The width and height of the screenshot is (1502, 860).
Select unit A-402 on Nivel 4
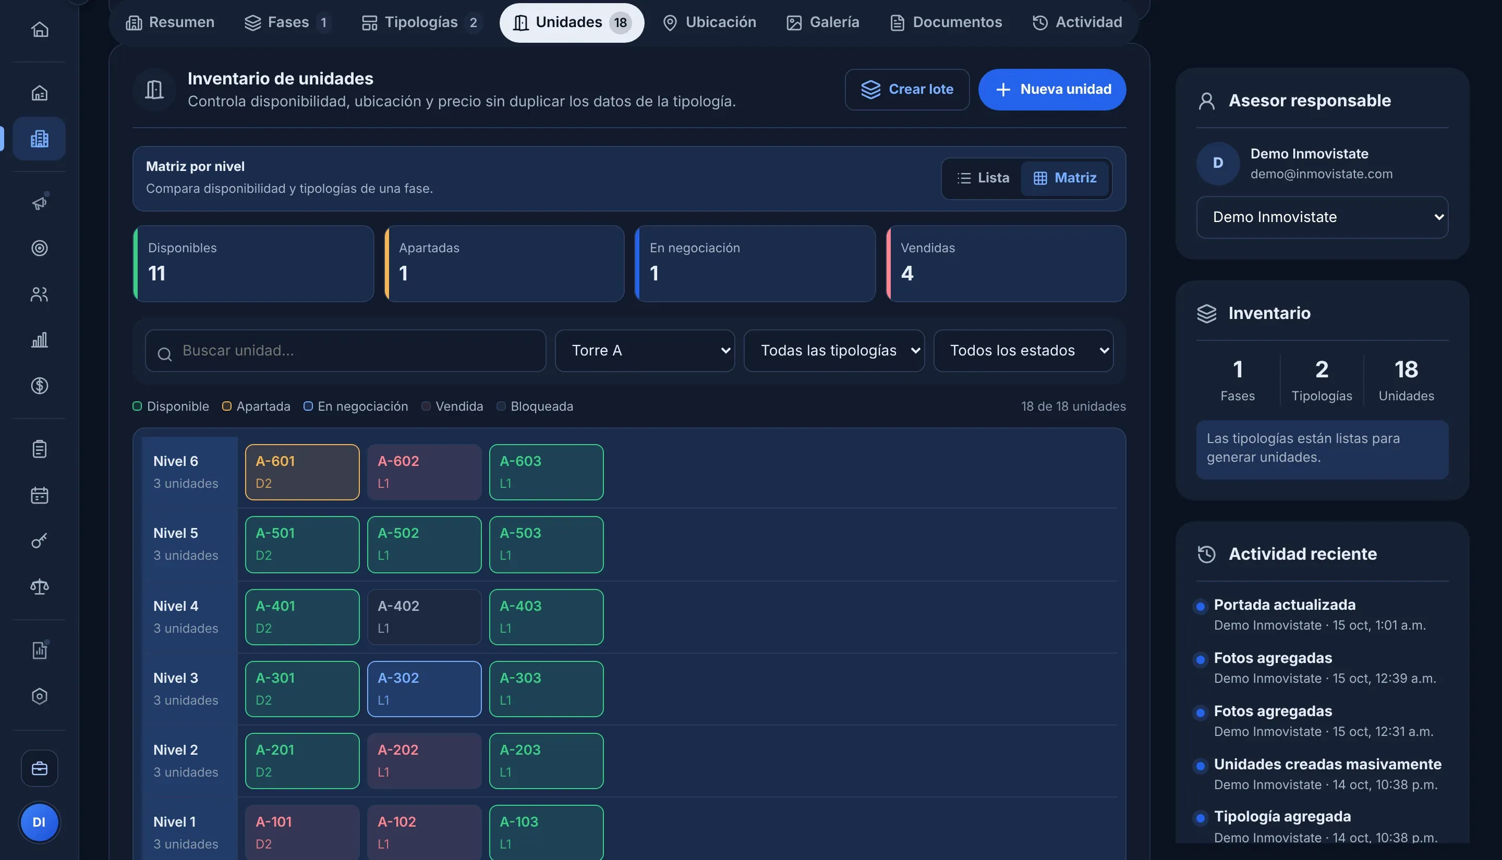[x=424, y=617]
